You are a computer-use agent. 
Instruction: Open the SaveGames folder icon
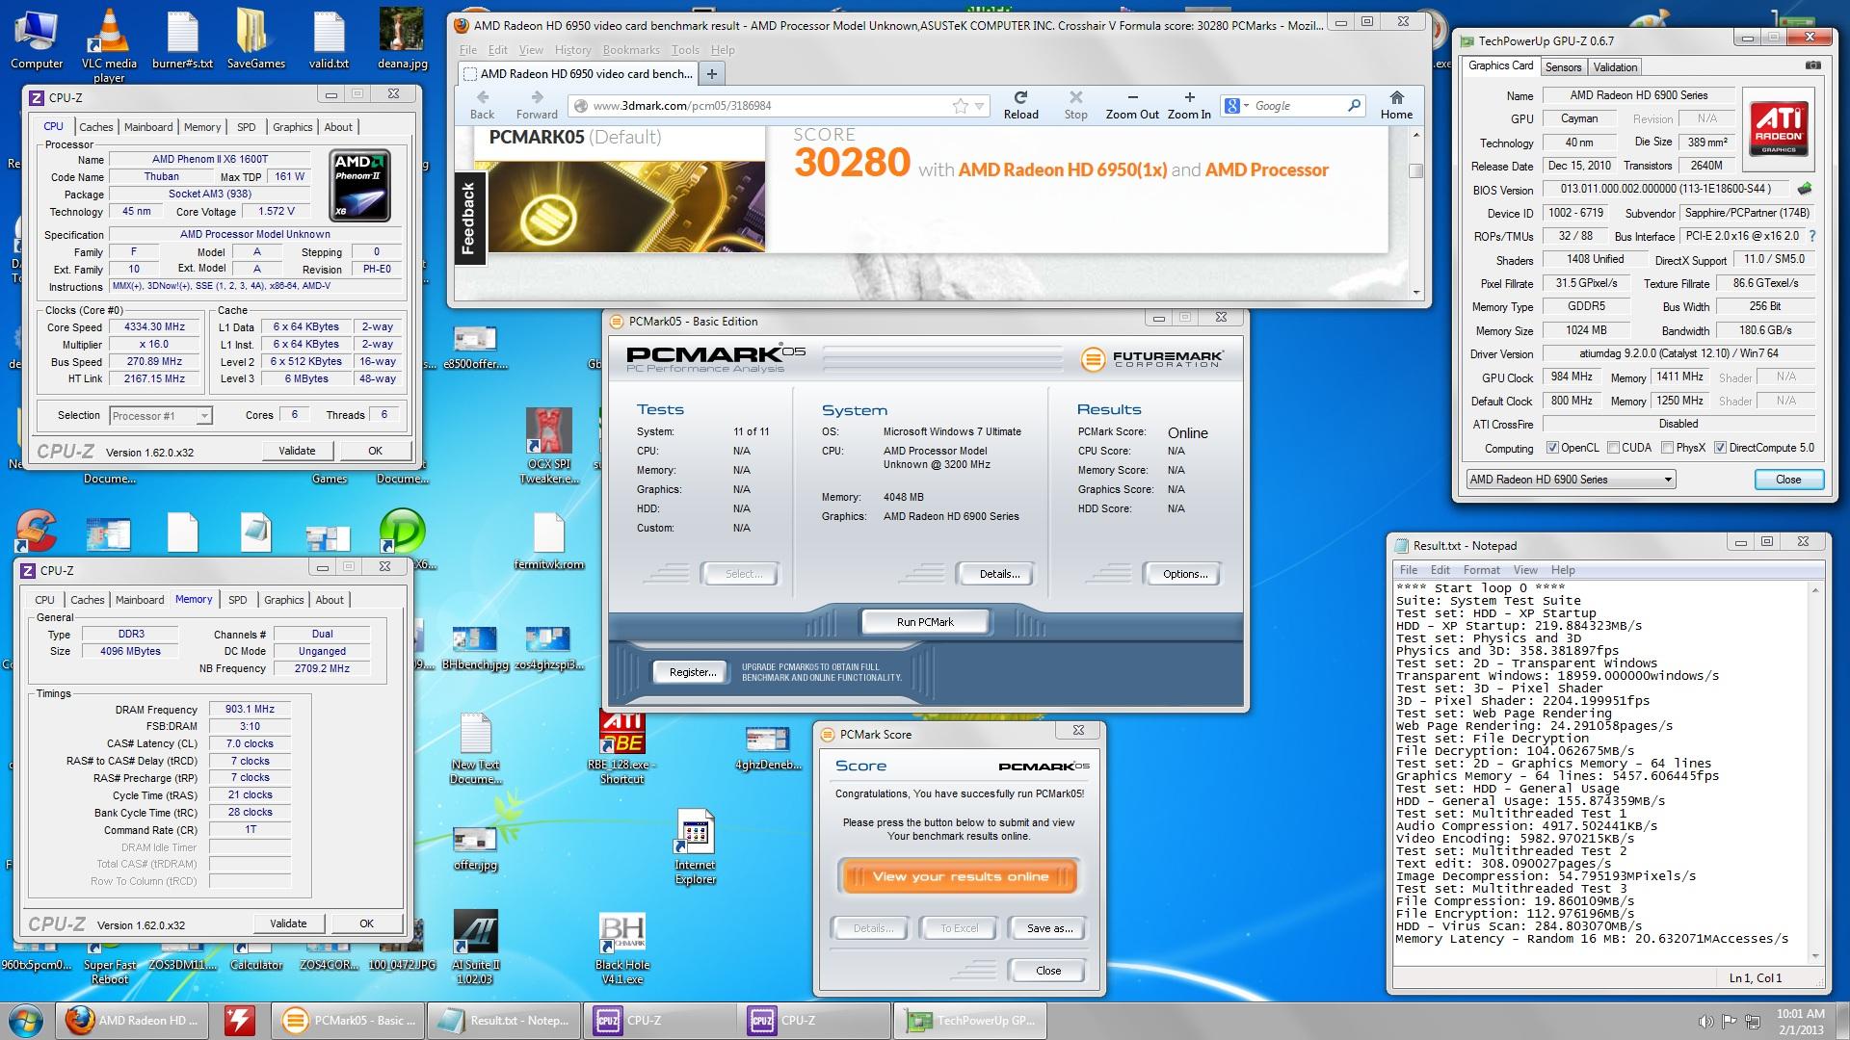[x=255, y=39]
